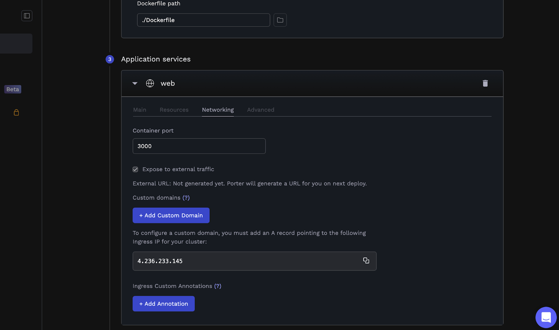Click the globe icon beside web
The height and width of the screenshot is (330, 559).
pyautogui.click(x=150, y=83)
